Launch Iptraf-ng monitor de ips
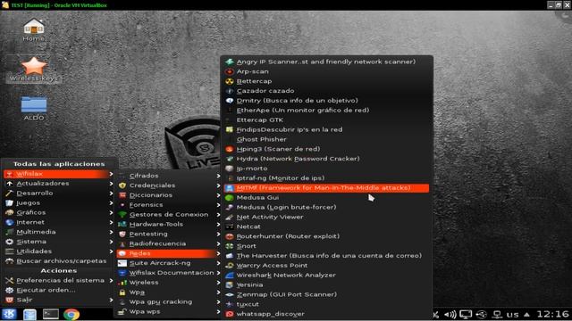This screenshot has width=572, height=321. tap(326, 178)
